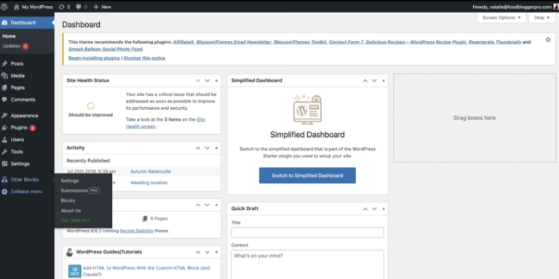Open comments bubble icon in admin bar
Image resolution: width=559 pixels, height=279 pixels.
(79, 7)
